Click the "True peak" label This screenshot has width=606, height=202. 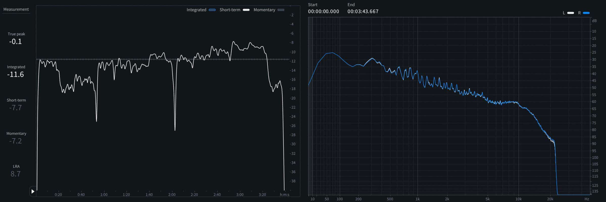pyautogui.click(x=16, y=34)
